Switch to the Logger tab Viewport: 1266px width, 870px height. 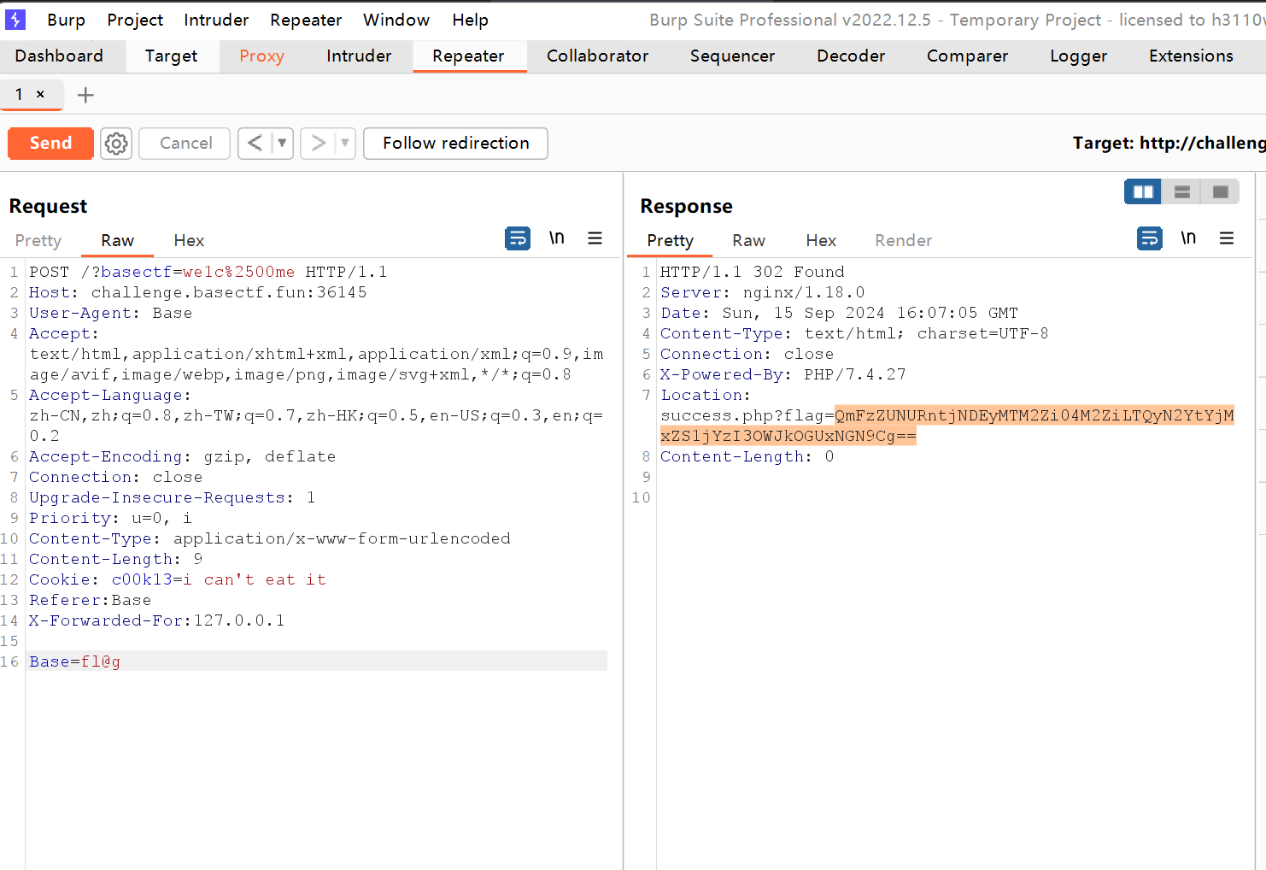tap(1079, 56)
